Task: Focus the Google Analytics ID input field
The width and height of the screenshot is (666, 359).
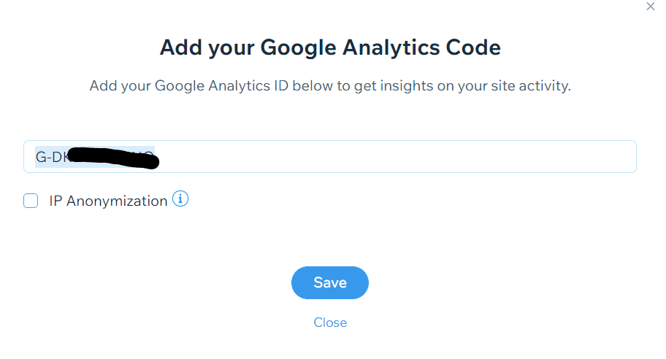Action: pyautogui.click(x=330, y=157)
